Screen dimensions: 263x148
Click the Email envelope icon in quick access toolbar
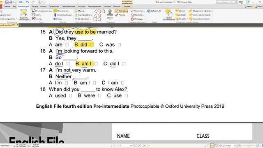pyautogui.click(x=15, y=2)
